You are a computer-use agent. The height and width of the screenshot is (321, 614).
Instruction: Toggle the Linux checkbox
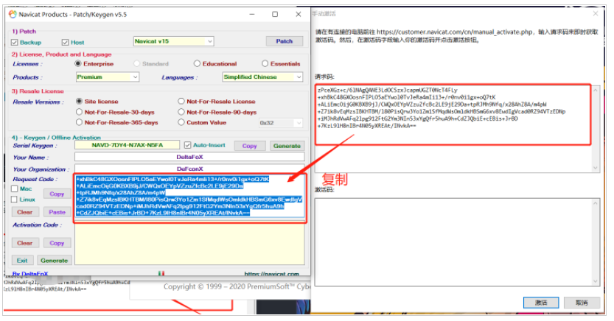coord(15,200)
